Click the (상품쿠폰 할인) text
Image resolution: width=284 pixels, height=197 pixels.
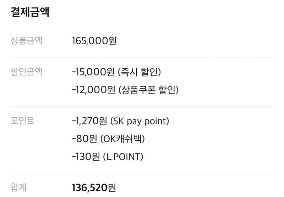coord(148,90)
